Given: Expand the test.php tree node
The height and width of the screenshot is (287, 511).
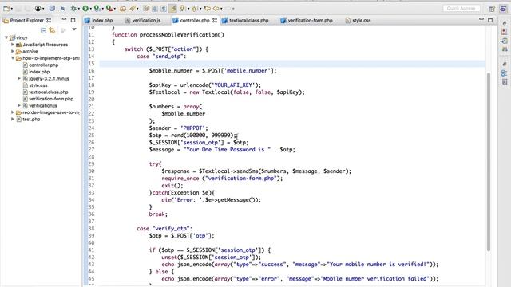Looking at the screenshot, I should [13, 119].
